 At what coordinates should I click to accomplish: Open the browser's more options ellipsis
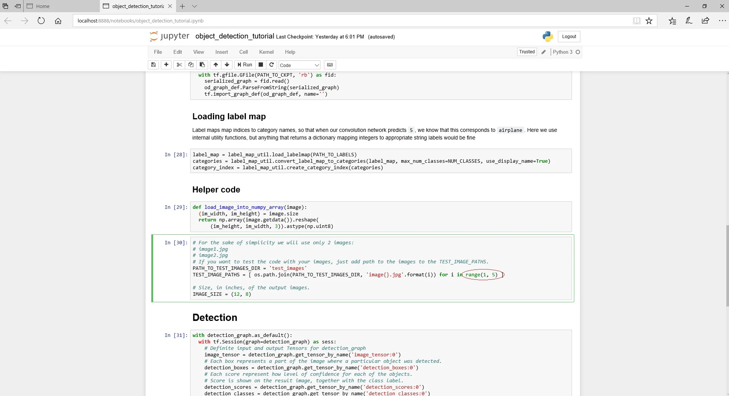point(722,21)
